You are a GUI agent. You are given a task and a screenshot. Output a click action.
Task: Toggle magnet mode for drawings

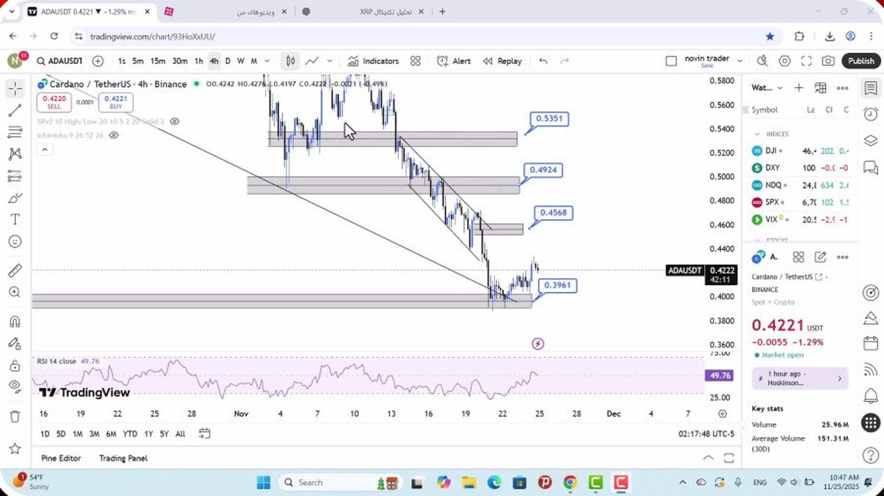[15, 322]
